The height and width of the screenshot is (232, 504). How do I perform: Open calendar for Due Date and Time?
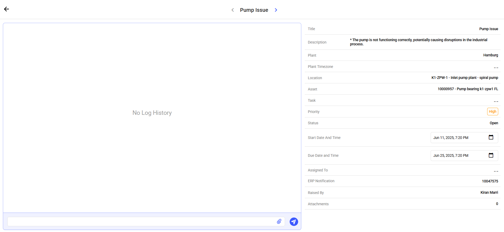click(491, 155)
